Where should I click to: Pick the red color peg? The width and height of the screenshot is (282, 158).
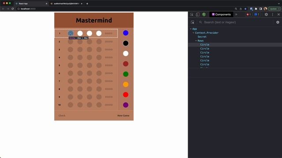point(126,95)
